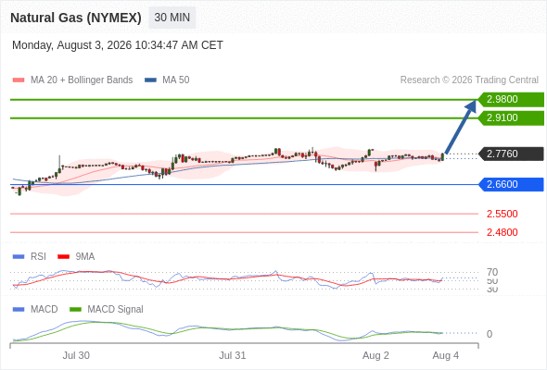547x370 pixels.
Task: Click the red support level 2.4800
Action: 502,232
